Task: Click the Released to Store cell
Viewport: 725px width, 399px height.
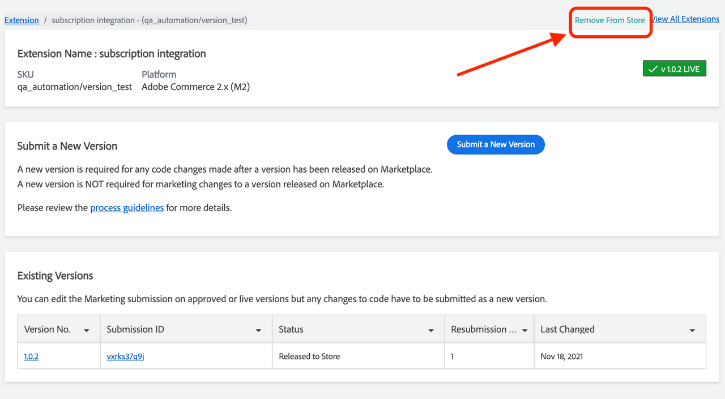Action: pos(359,357)
